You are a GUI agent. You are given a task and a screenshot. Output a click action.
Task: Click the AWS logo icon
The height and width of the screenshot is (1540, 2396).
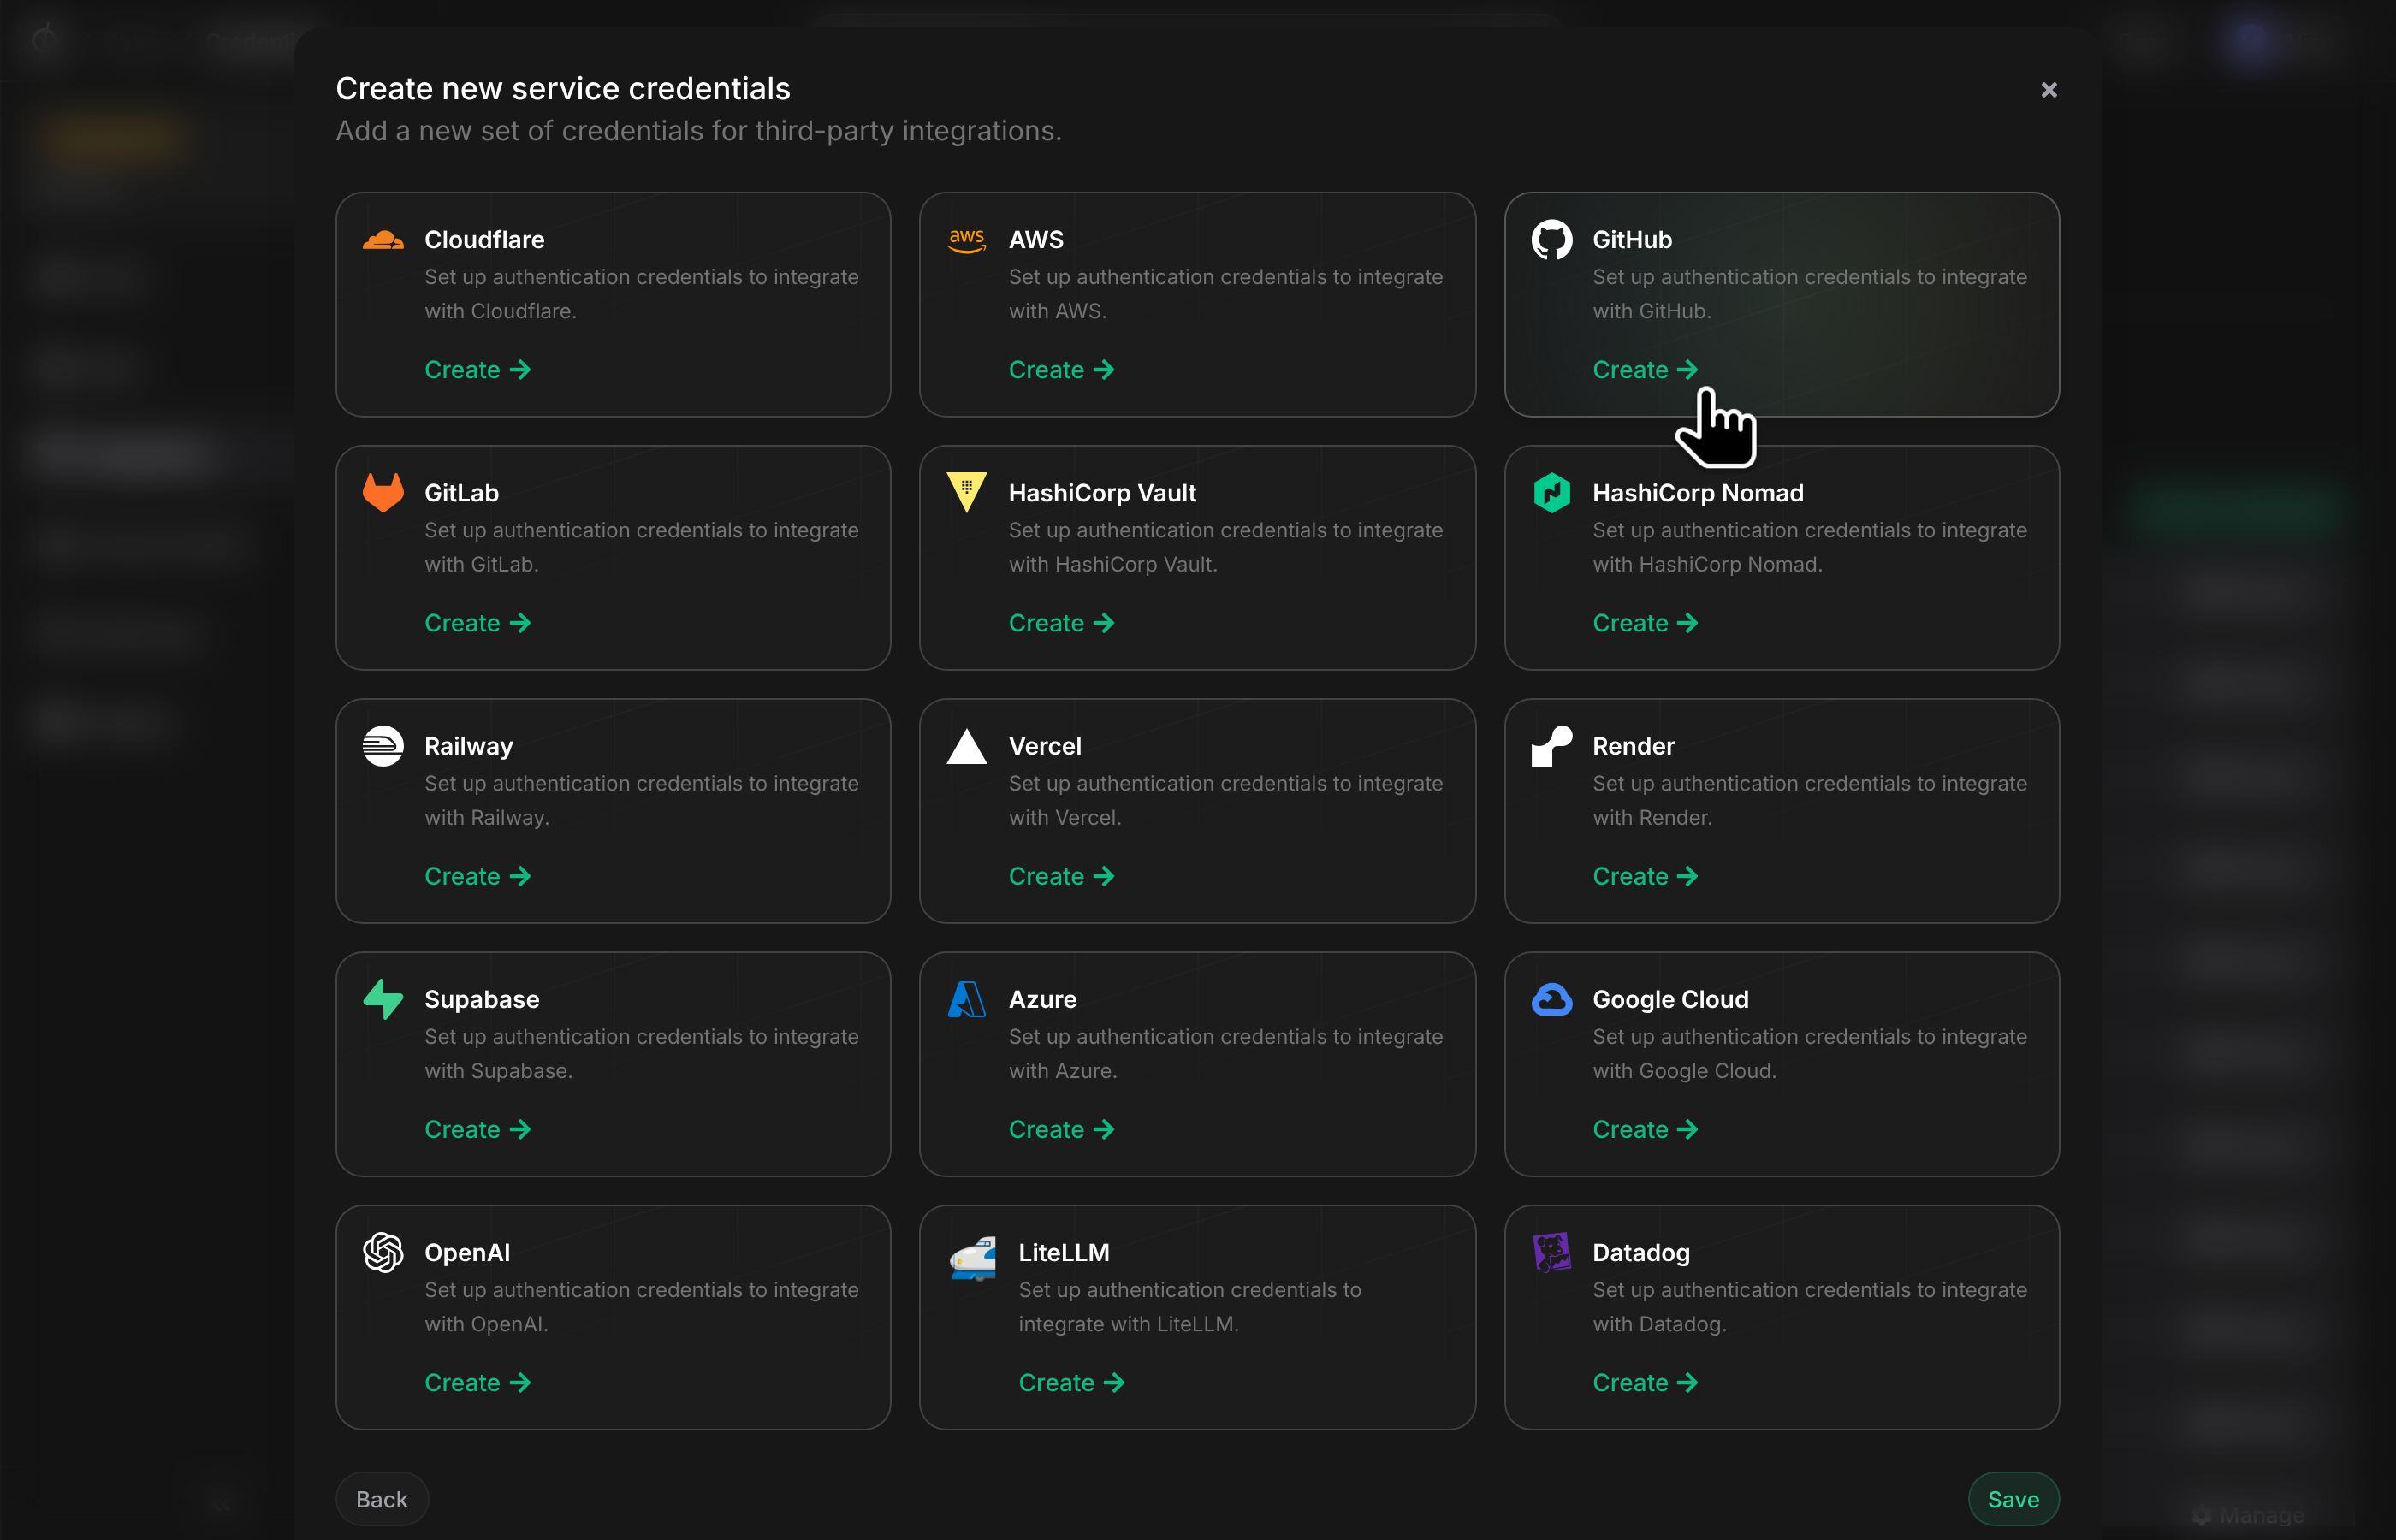[967, 240]
